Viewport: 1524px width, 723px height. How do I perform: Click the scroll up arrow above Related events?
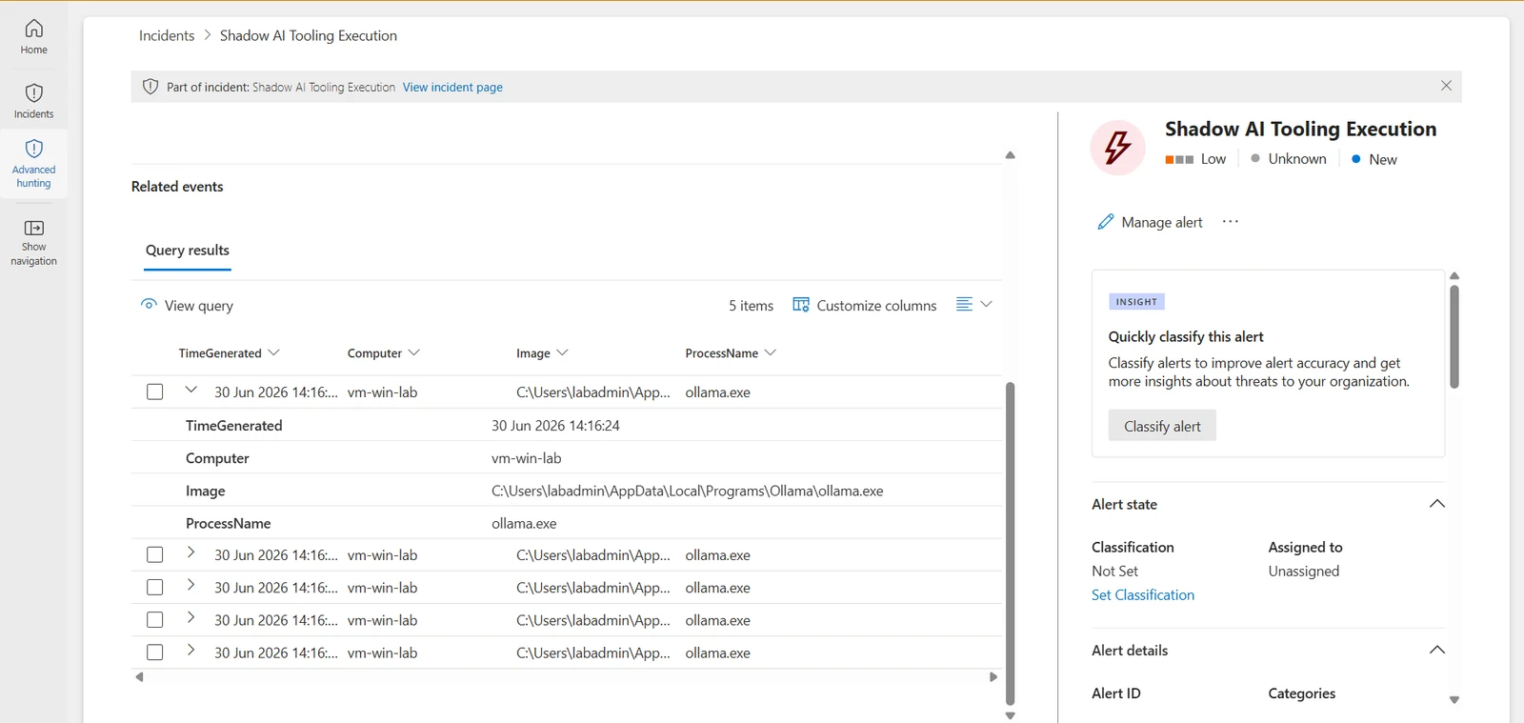tap(1011, 155)
